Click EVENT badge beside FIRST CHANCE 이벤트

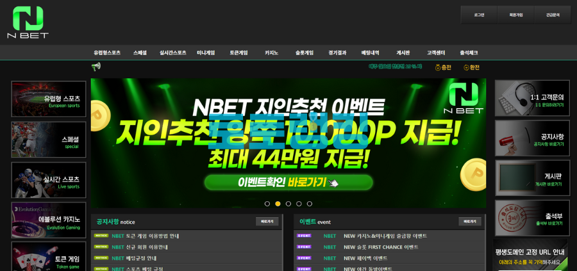304,247
